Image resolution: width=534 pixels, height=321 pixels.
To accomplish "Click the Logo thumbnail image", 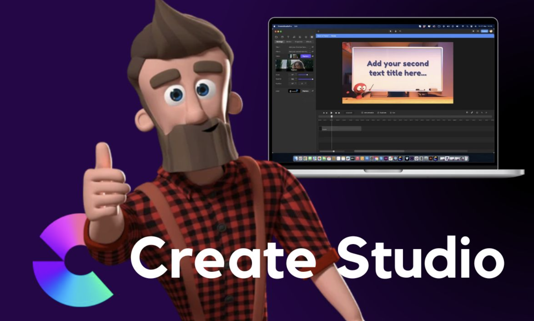I will (x=294, y=91).
